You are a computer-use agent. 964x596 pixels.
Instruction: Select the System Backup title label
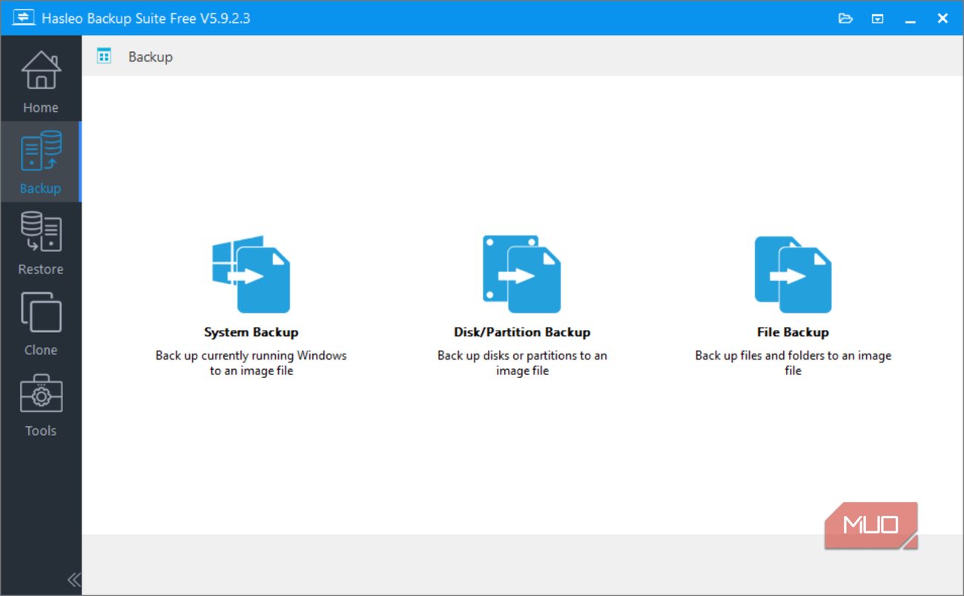[251, 332]
